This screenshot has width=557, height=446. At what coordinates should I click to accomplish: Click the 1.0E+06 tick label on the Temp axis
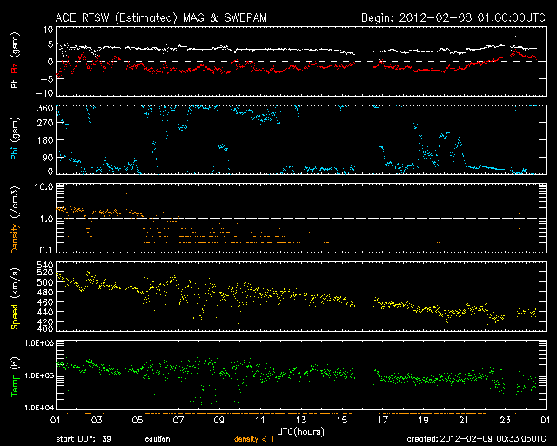[x=39, y=343]
